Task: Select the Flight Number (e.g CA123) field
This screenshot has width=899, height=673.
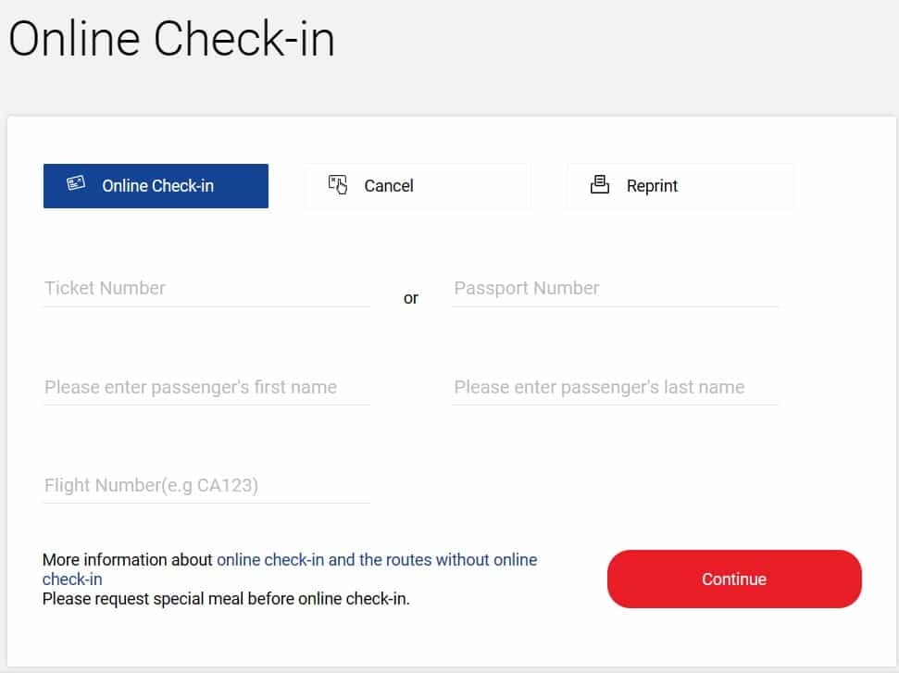Action: point(207,486)
